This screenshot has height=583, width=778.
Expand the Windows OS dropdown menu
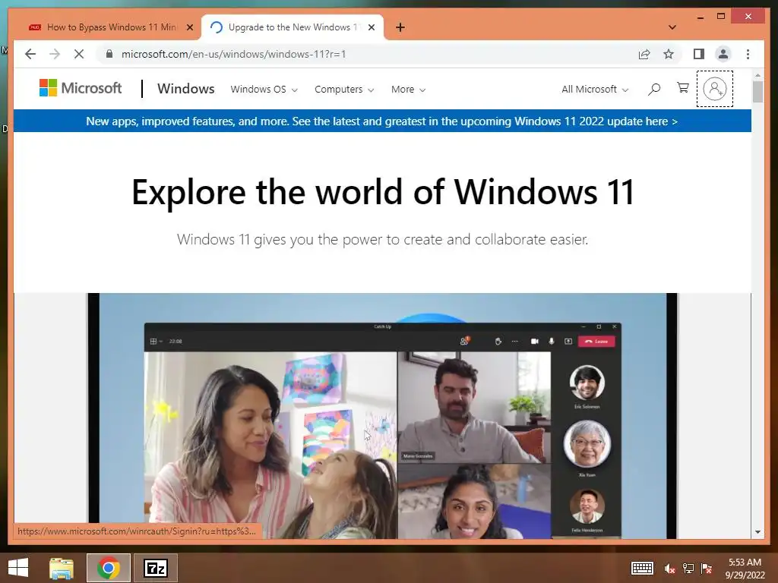264,90
